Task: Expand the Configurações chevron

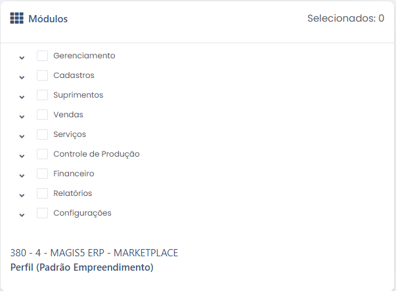Action: (x=22, y=215)
